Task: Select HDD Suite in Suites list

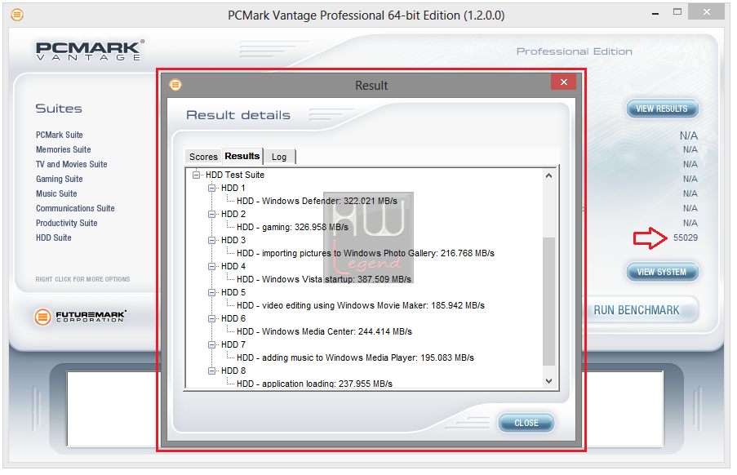Action: (54, 237)
